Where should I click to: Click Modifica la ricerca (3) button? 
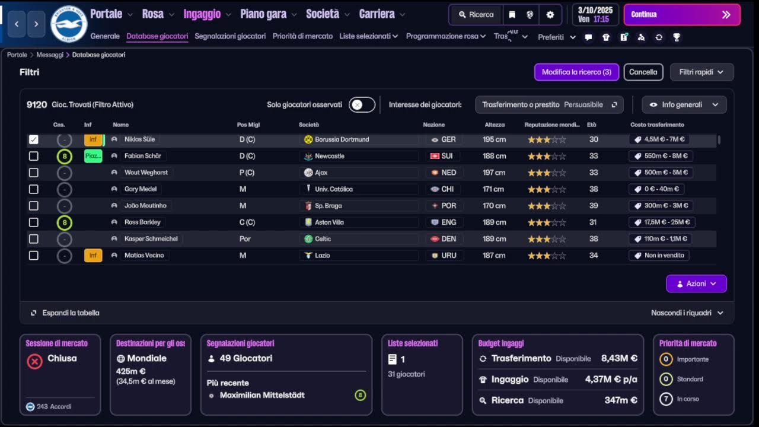tap(576, 72)
